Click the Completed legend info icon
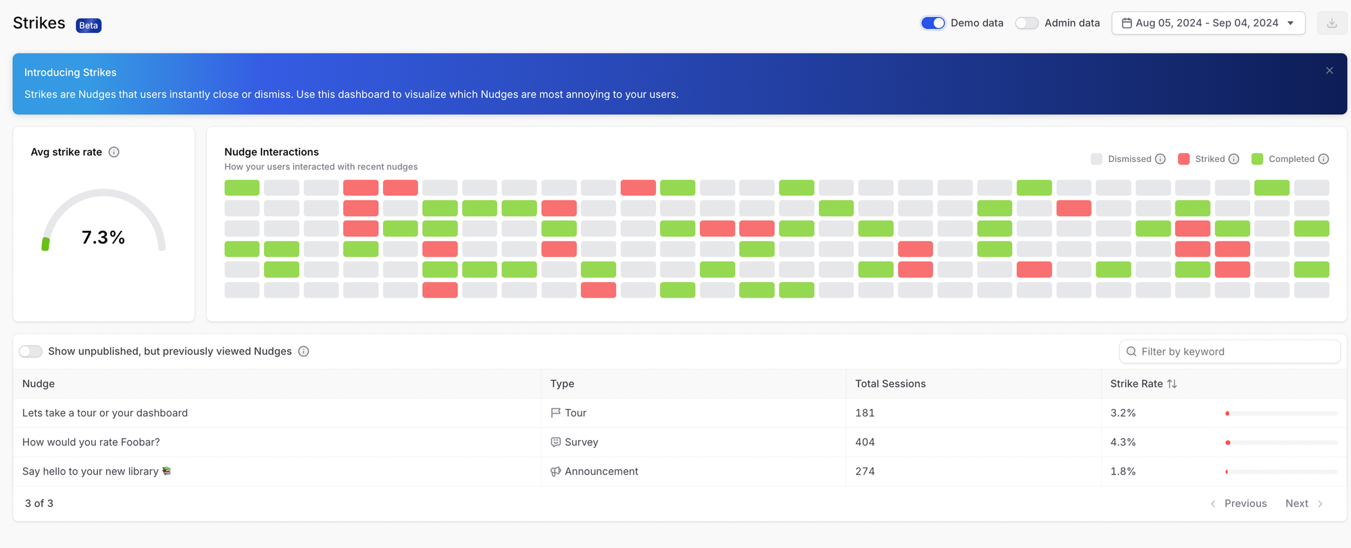This screenshot has width=1351, height=548. point(1324,159)
